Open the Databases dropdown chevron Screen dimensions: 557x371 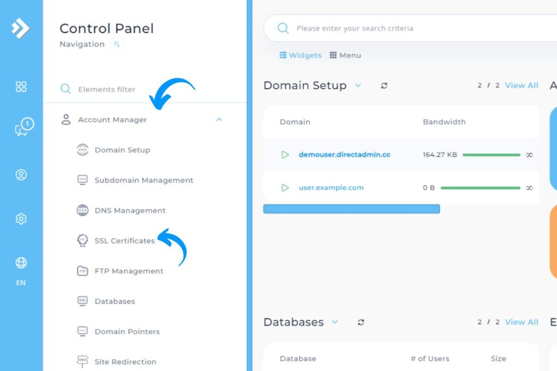coord(335,322)
